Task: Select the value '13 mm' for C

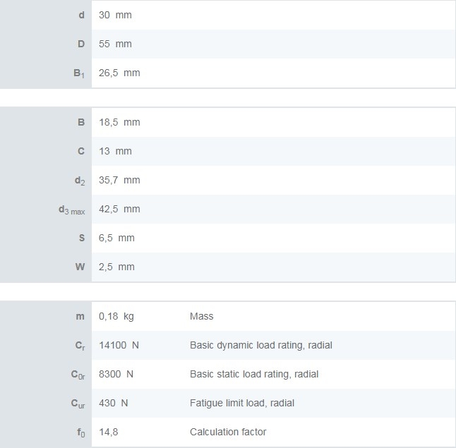Action: [x=115, y=151]
